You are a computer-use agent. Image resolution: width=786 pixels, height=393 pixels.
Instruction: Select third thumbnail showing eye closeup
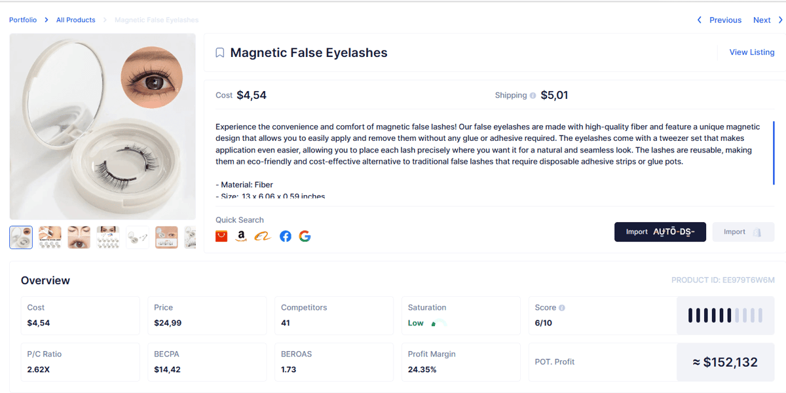point(79,237)
